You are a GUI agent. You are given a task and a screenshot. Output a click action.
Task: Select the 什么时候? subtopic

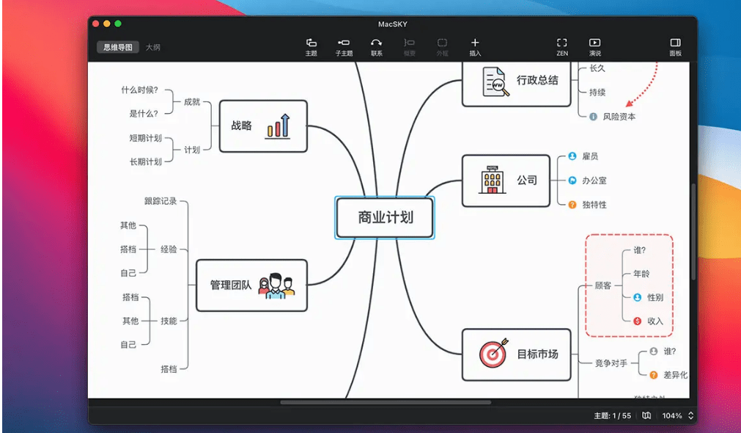[x=140, y=90]
